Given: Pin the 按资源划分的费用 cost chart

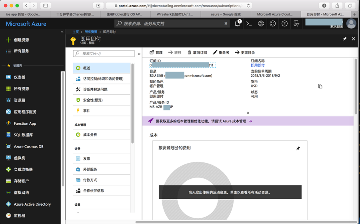Looking at the screenshot, I should 298,148.
